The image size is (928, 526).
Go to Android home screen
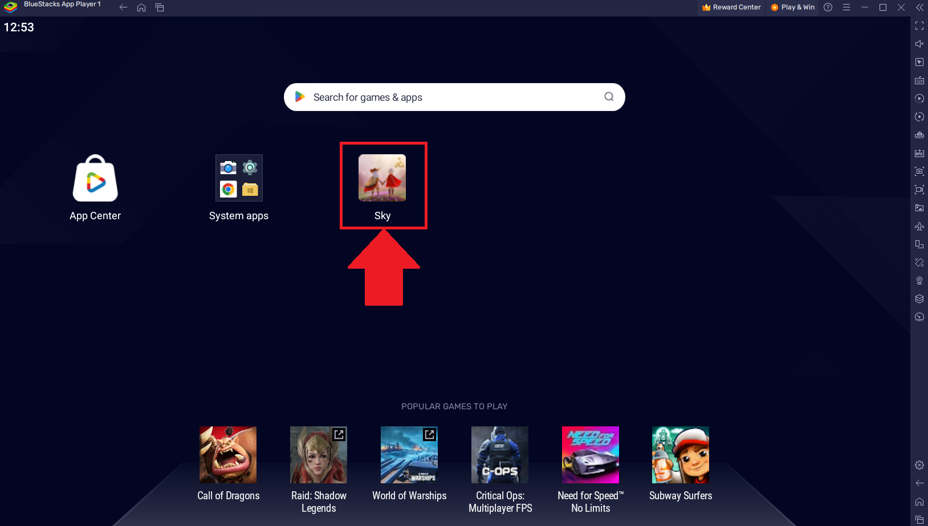[141, 8]
